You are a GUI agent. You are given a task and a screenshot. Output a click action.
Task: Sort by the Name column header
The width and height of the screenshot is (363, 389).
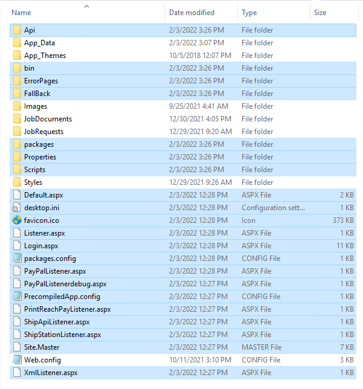(21, 13)
